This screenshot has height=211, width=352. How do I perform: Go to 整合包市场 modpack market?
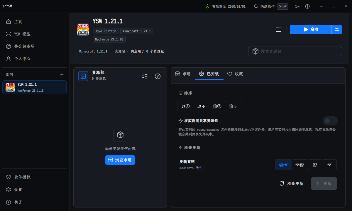pos(35,46)
